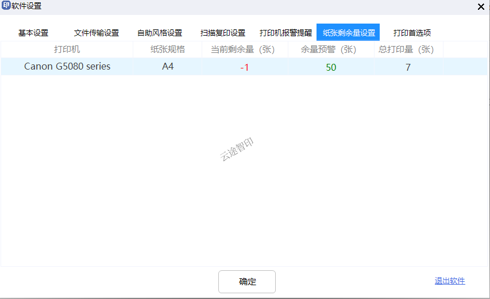
Task: Open 自助风格设置 tab
Action: pyautogui.click(x=160, y=33)
